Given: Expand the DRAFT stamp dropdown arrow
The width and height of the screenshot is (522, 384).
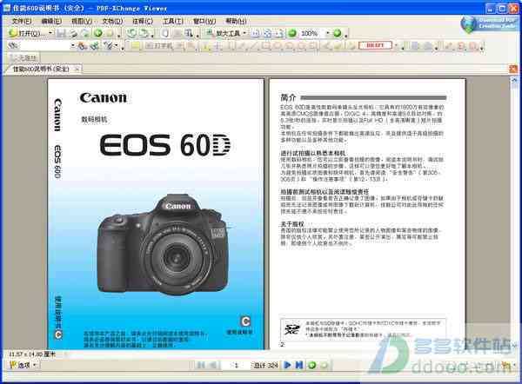Looking at the screenshot, I should coord(396,45).
